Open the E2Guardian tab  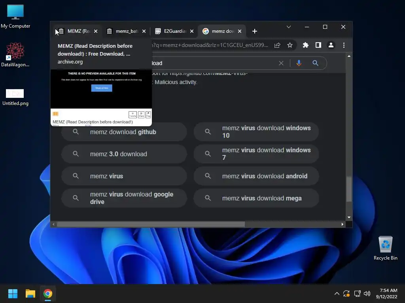point(174,31)
